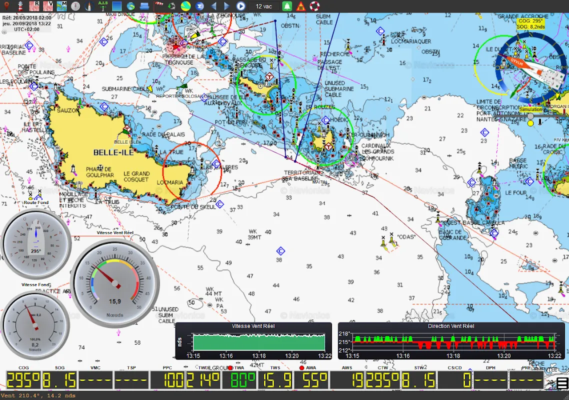Open the M map chart icon

61,6
